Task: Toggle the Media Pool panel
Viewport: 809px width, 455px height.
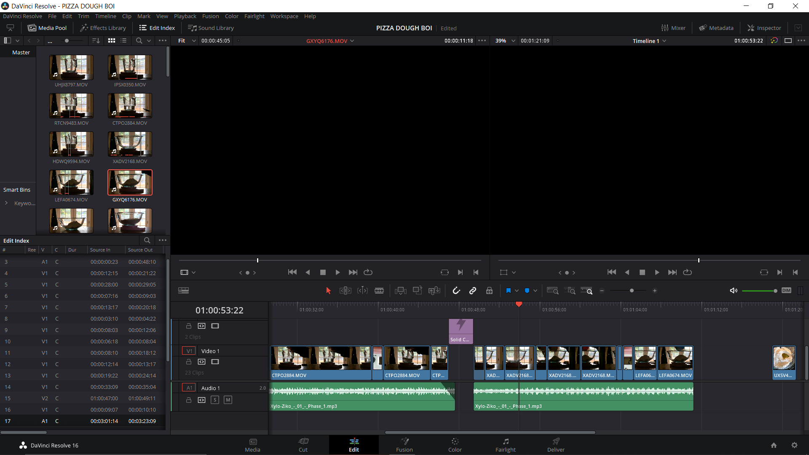Action: [47, 28]
